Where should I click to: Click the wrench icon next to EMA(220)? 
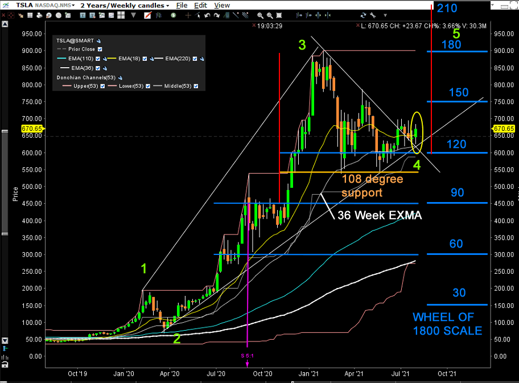pyautogui.click(x=202, y=59)
